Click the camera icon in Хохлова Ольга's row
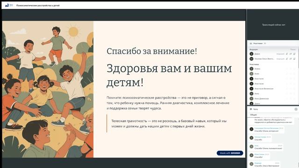 291,59
